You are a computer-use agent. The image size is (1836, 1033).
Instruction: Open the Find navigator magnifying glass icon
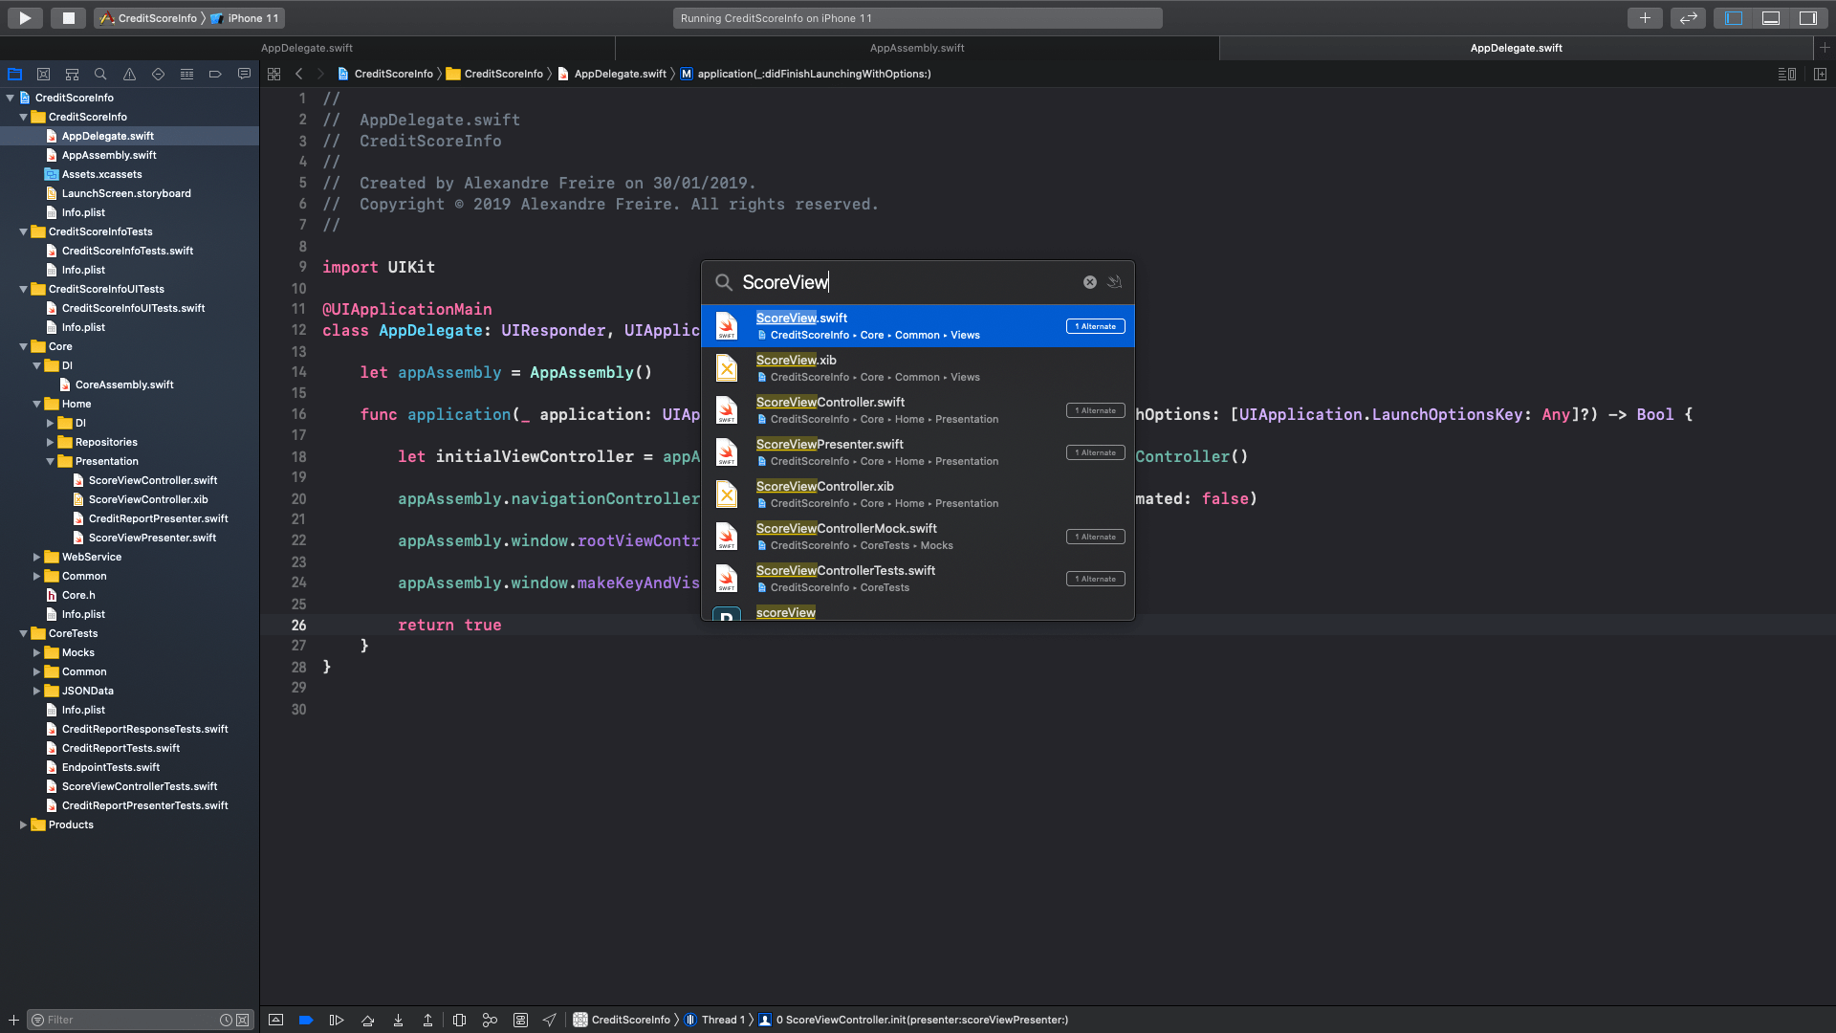(x=99, y=74)
